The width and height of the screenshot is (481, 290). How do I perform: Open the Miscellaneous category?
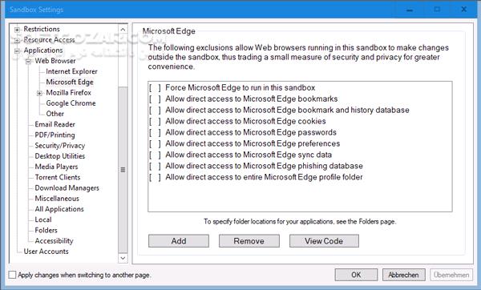(x=57, y=199)
